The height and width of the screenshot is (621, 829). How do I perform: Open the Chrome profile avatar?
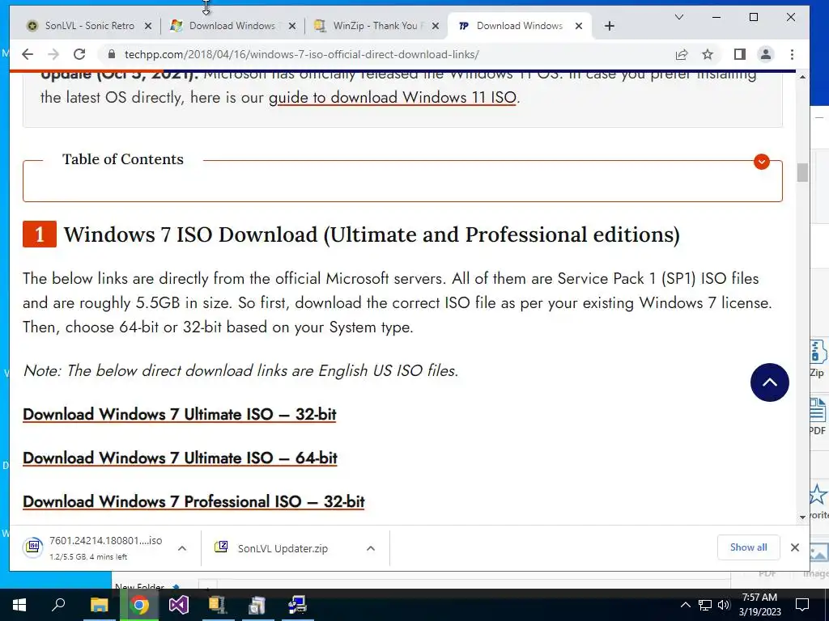[x=766, y=54]
